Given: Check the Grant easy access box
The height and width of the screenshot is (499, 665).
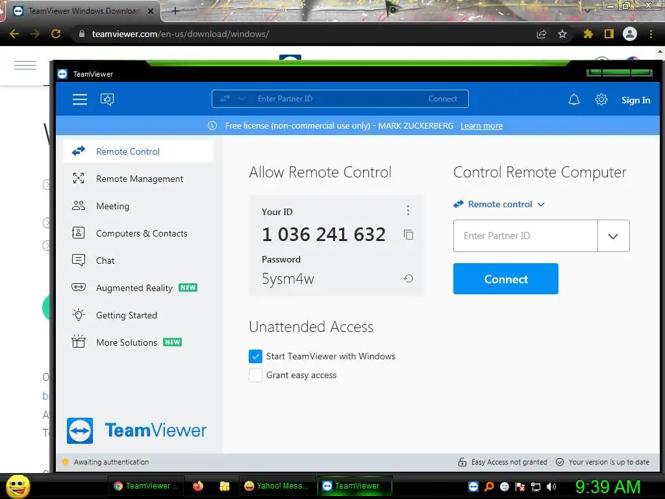Looking at the screenshot, I should pos(255,375).
